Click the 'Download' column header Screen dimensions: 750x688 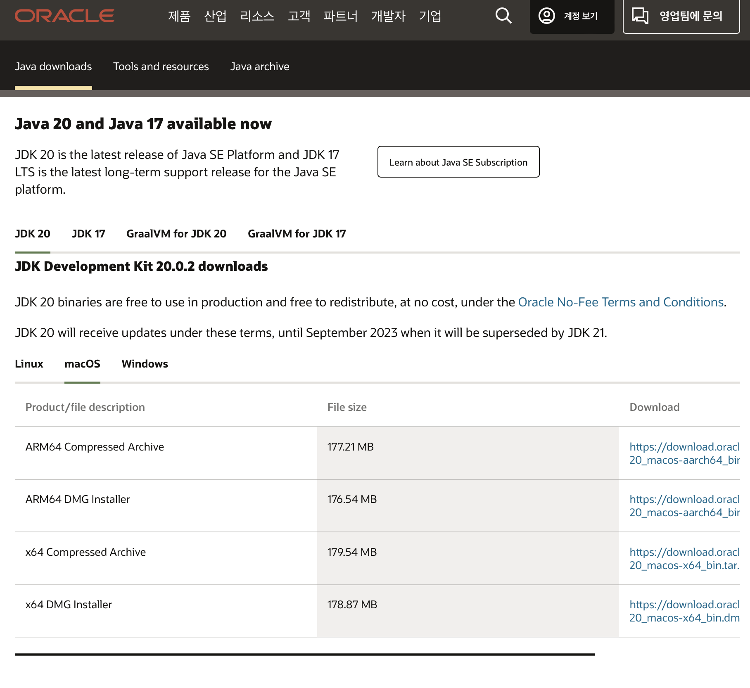pos(654,407)
